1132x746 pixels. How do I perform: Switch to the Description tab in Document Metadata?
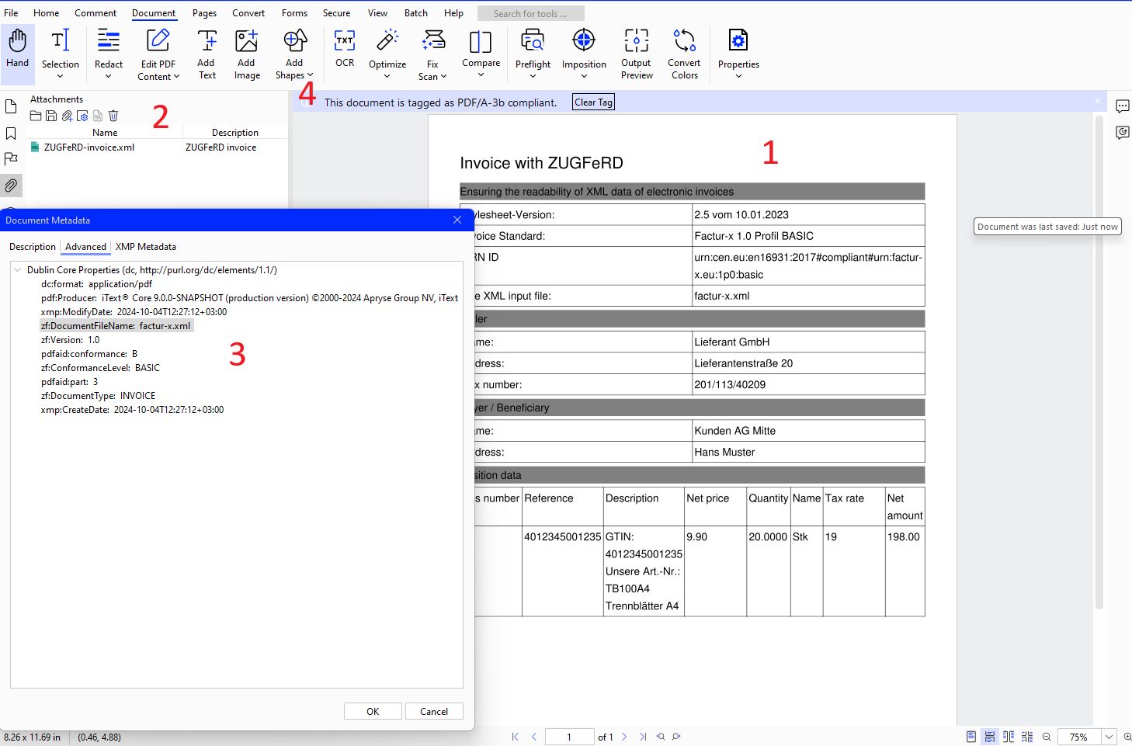[x=33, y=247]
